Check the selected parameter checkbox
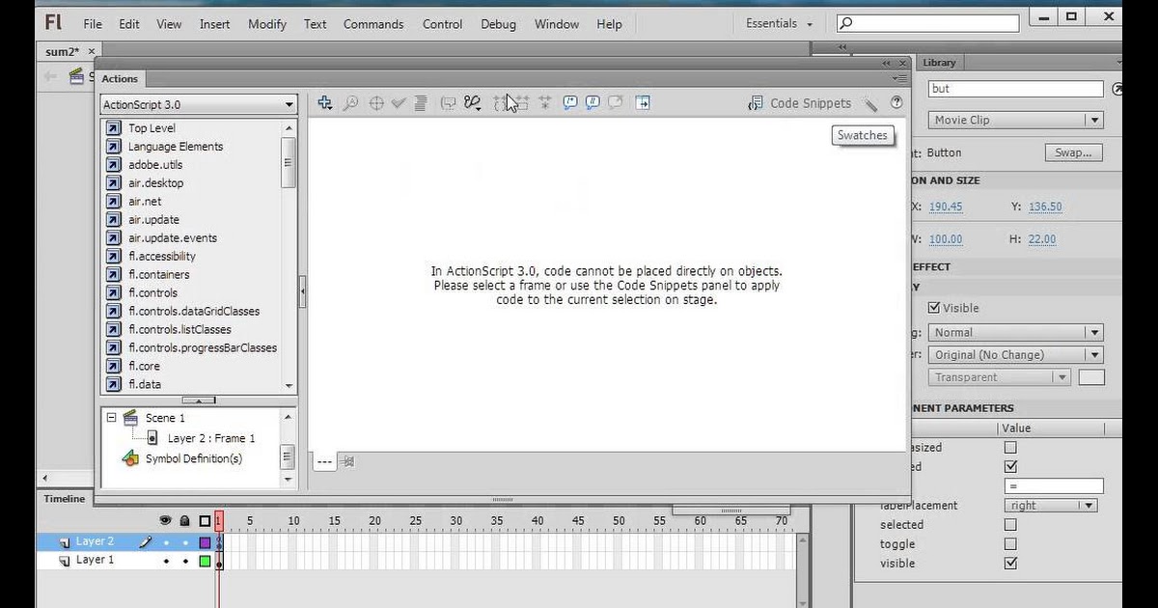The height and width of the screenshot is (608, 1158). [x=1010, y=525]
